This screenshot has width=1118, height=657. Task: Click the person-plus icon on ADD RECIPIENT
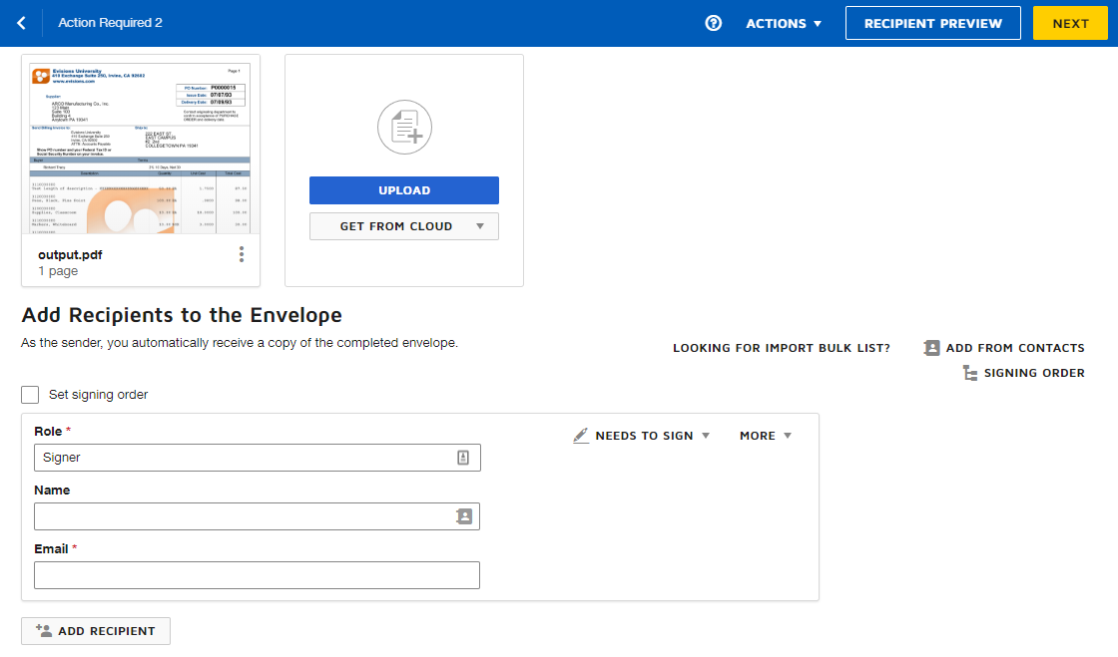coord(42,630)
